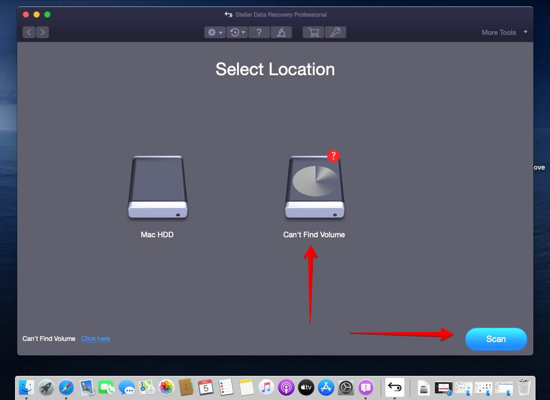The width and height of the screenshot is (550, 400).
Task: Open the settings gear in the toolbar
Action: pos(211,32)
